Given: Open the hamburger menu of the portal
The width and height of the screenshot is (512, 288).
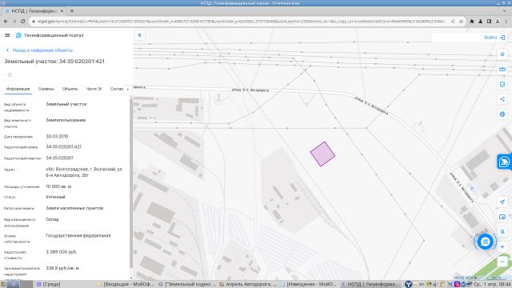Looking at the screenshot, I should pyautogui.click(x=7, y=35).
